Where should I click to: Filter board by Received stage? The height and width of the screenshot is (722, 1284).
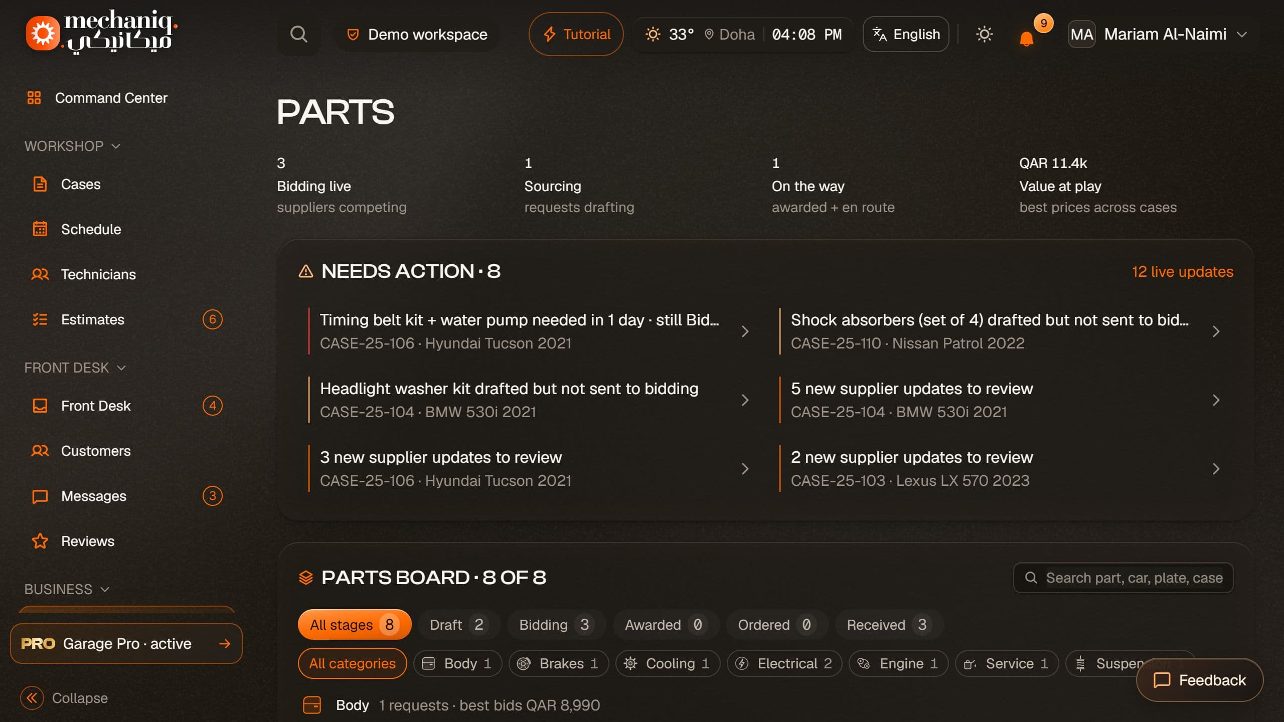[889, 625]
